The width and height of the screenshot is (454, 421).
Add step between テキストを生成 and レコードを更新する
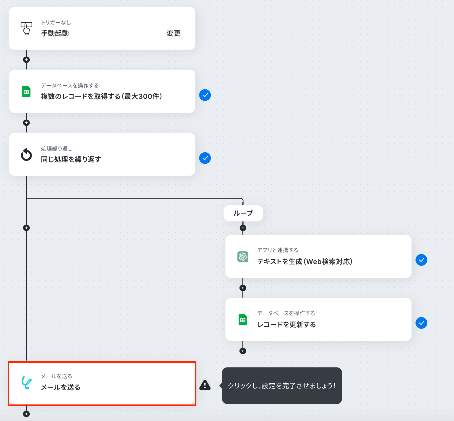(243, 288)
